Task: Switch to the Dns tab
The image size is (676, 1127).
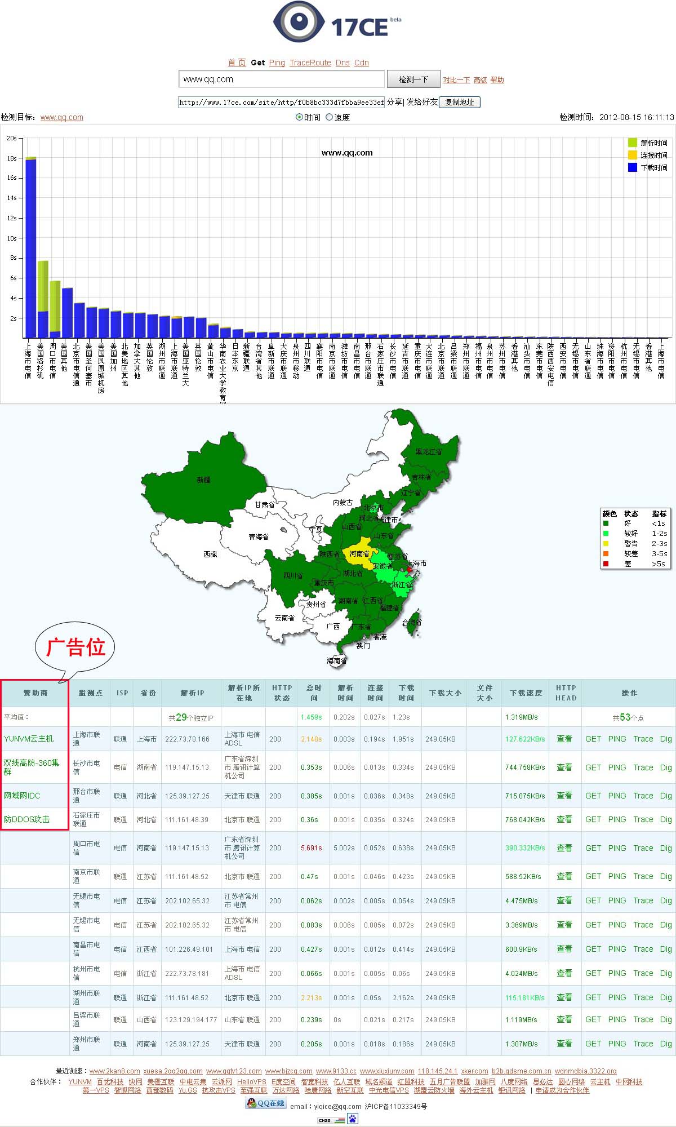Action: click(343, 63)
